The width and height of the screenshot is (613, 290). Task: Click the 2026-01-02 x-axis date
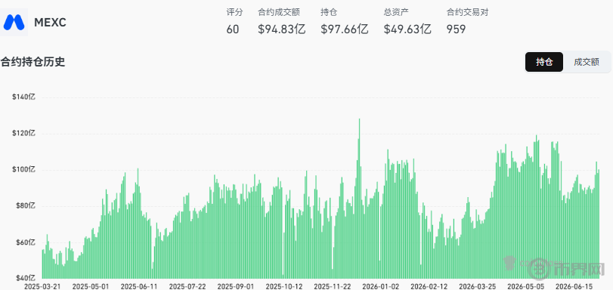pos(381,286)
